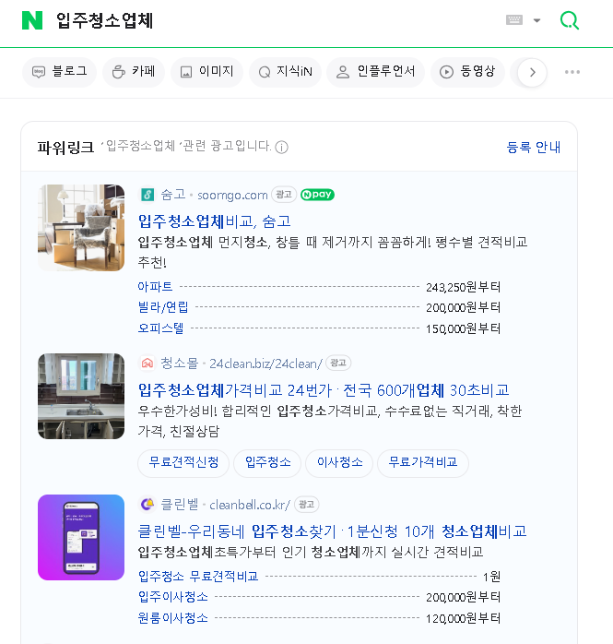Click the green search magnifier icon
The width and height of the screenshot is (613, 644).
pos(570,20)
